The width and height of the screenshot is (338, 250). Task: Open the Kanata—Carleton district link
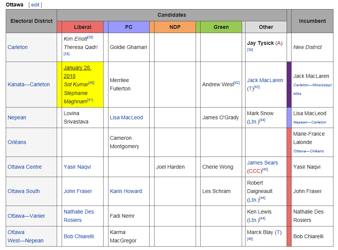click(x=29, y=84)
